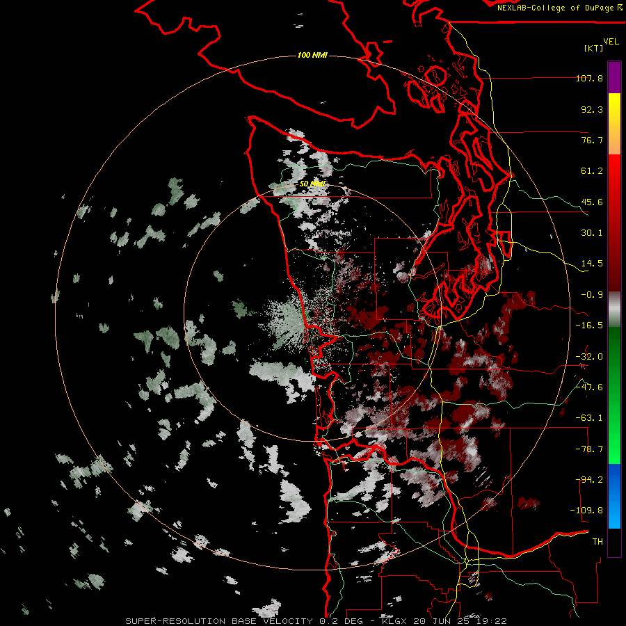Click the -47.6 velocity legend value
The height and width of the screenshot is (626, 626).
[x=589, y=387]
